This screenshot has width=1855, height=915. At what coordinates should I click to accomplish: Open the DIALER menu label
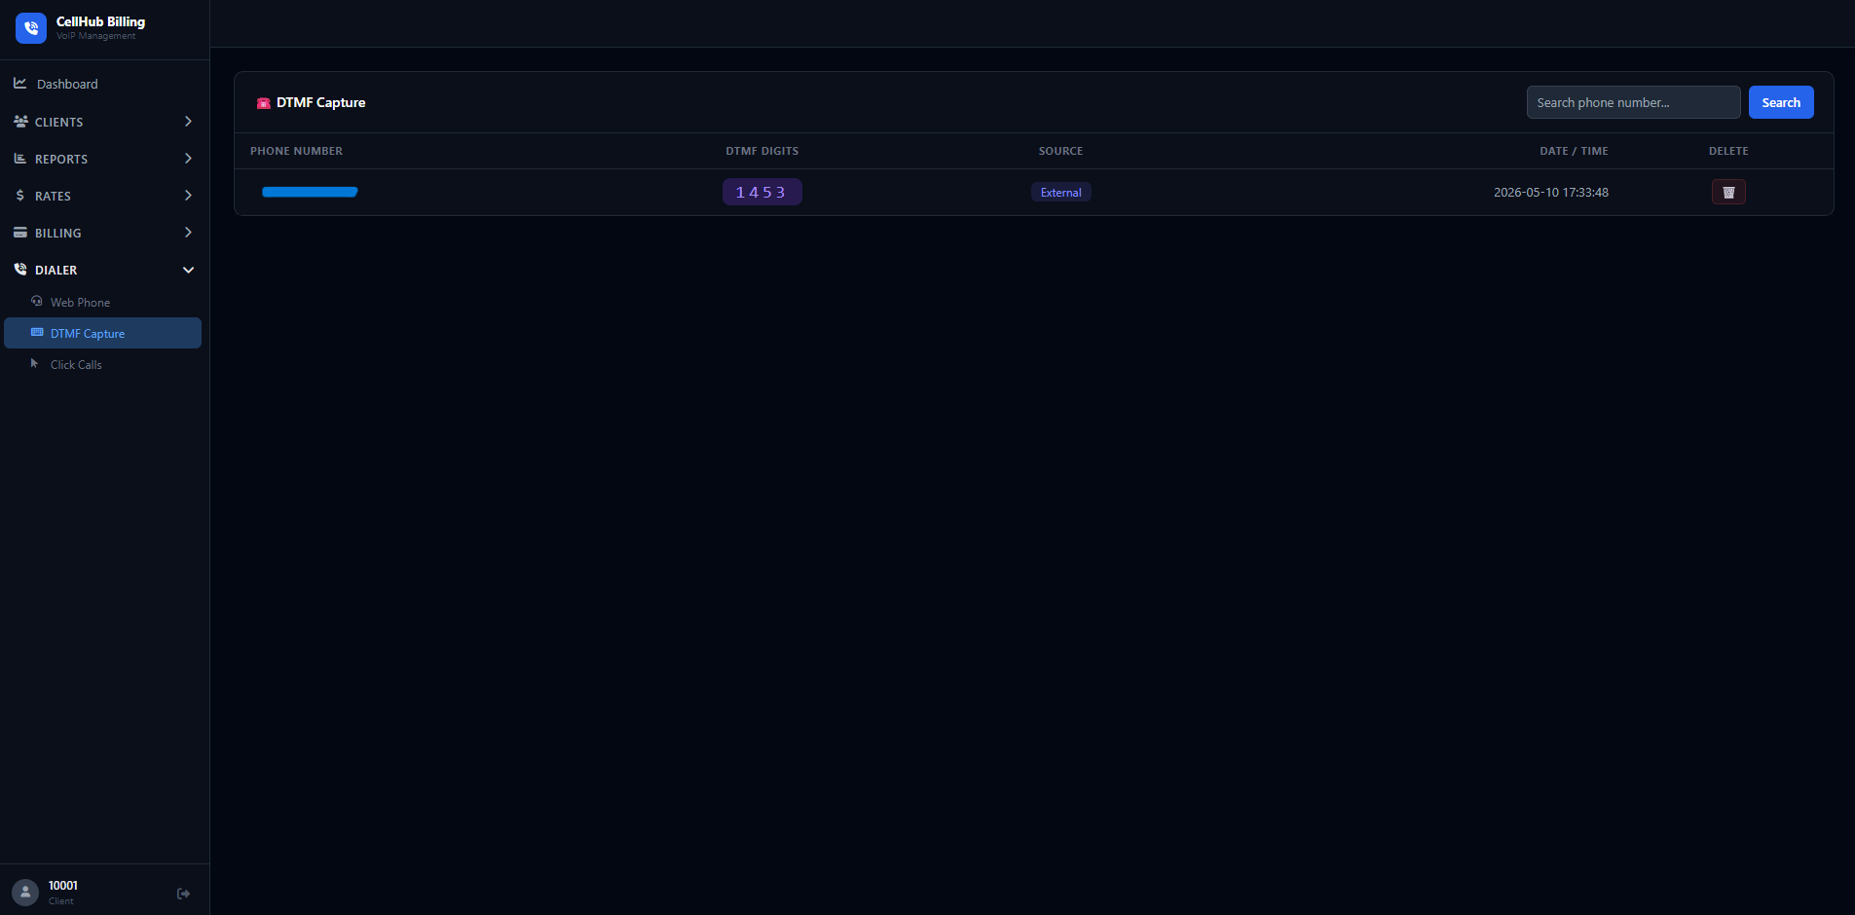[56, 270]
